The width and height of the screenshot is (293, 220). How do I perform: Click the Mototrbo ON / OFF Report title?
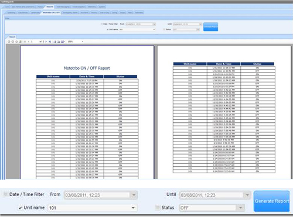[x=87, y=68]
